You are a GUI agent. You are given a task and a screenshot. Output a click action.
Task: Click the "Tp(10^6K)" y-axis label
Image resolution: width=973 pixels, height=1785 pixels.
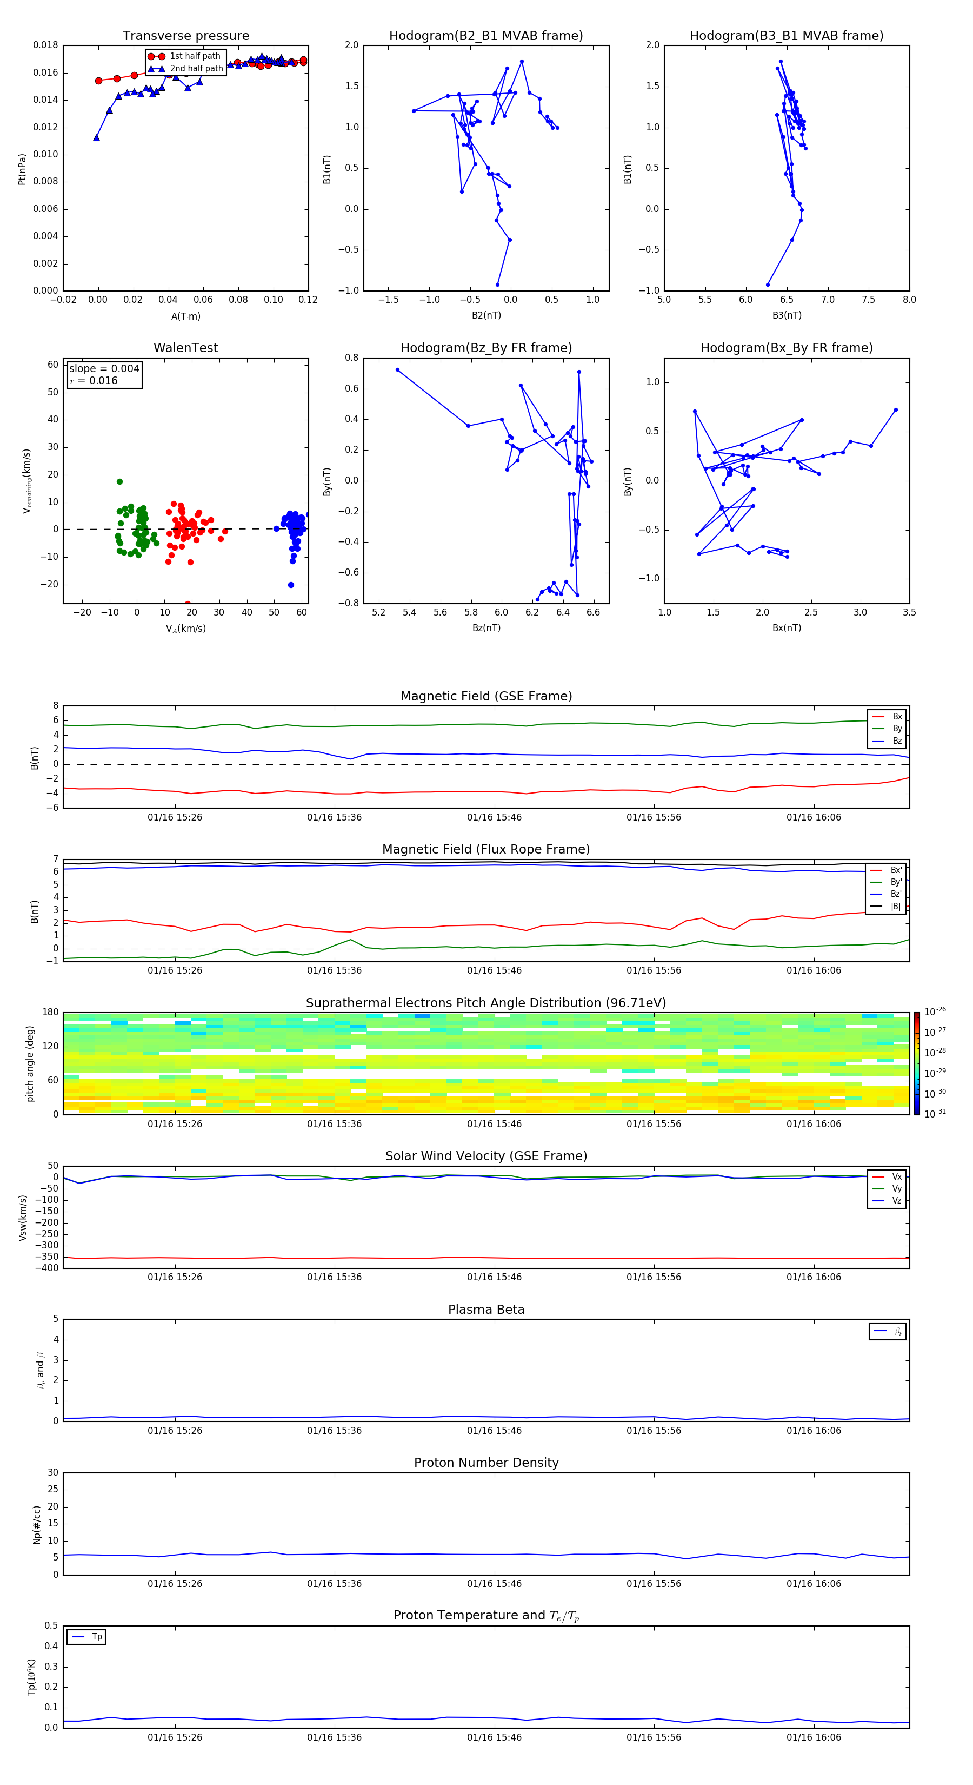point(31,1677)
